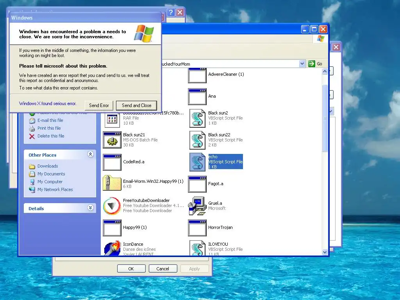This screenshot has height=300, width=400.
Task: Click the My Documents icon
Action: tap(32, 174)
